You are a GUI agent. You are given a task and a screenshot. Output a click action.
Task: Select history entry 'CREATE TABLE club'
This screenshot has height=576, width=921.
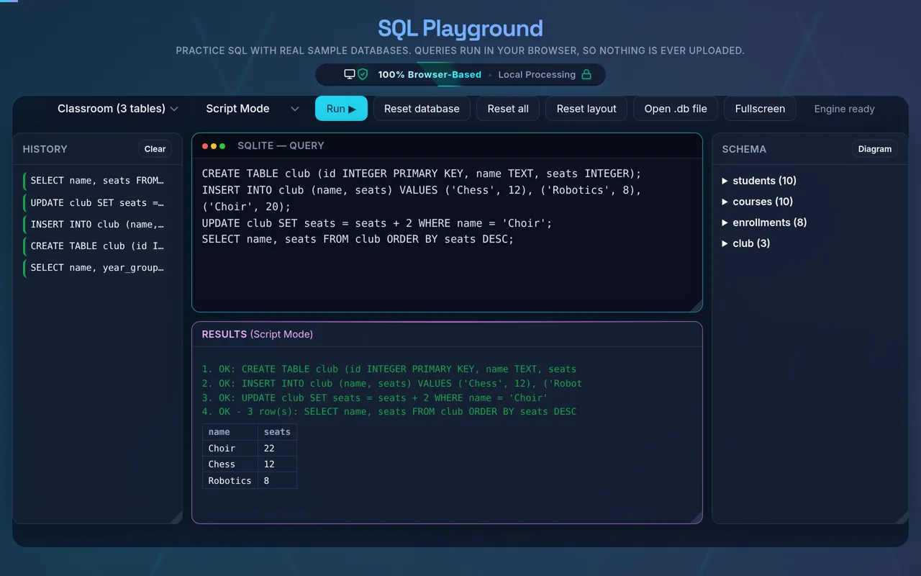point(98,246)
